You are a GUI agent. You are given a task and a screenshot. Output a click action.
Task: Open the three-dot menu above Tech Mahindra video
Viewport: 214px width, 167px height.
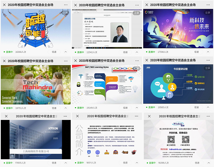tap(66, 61)
